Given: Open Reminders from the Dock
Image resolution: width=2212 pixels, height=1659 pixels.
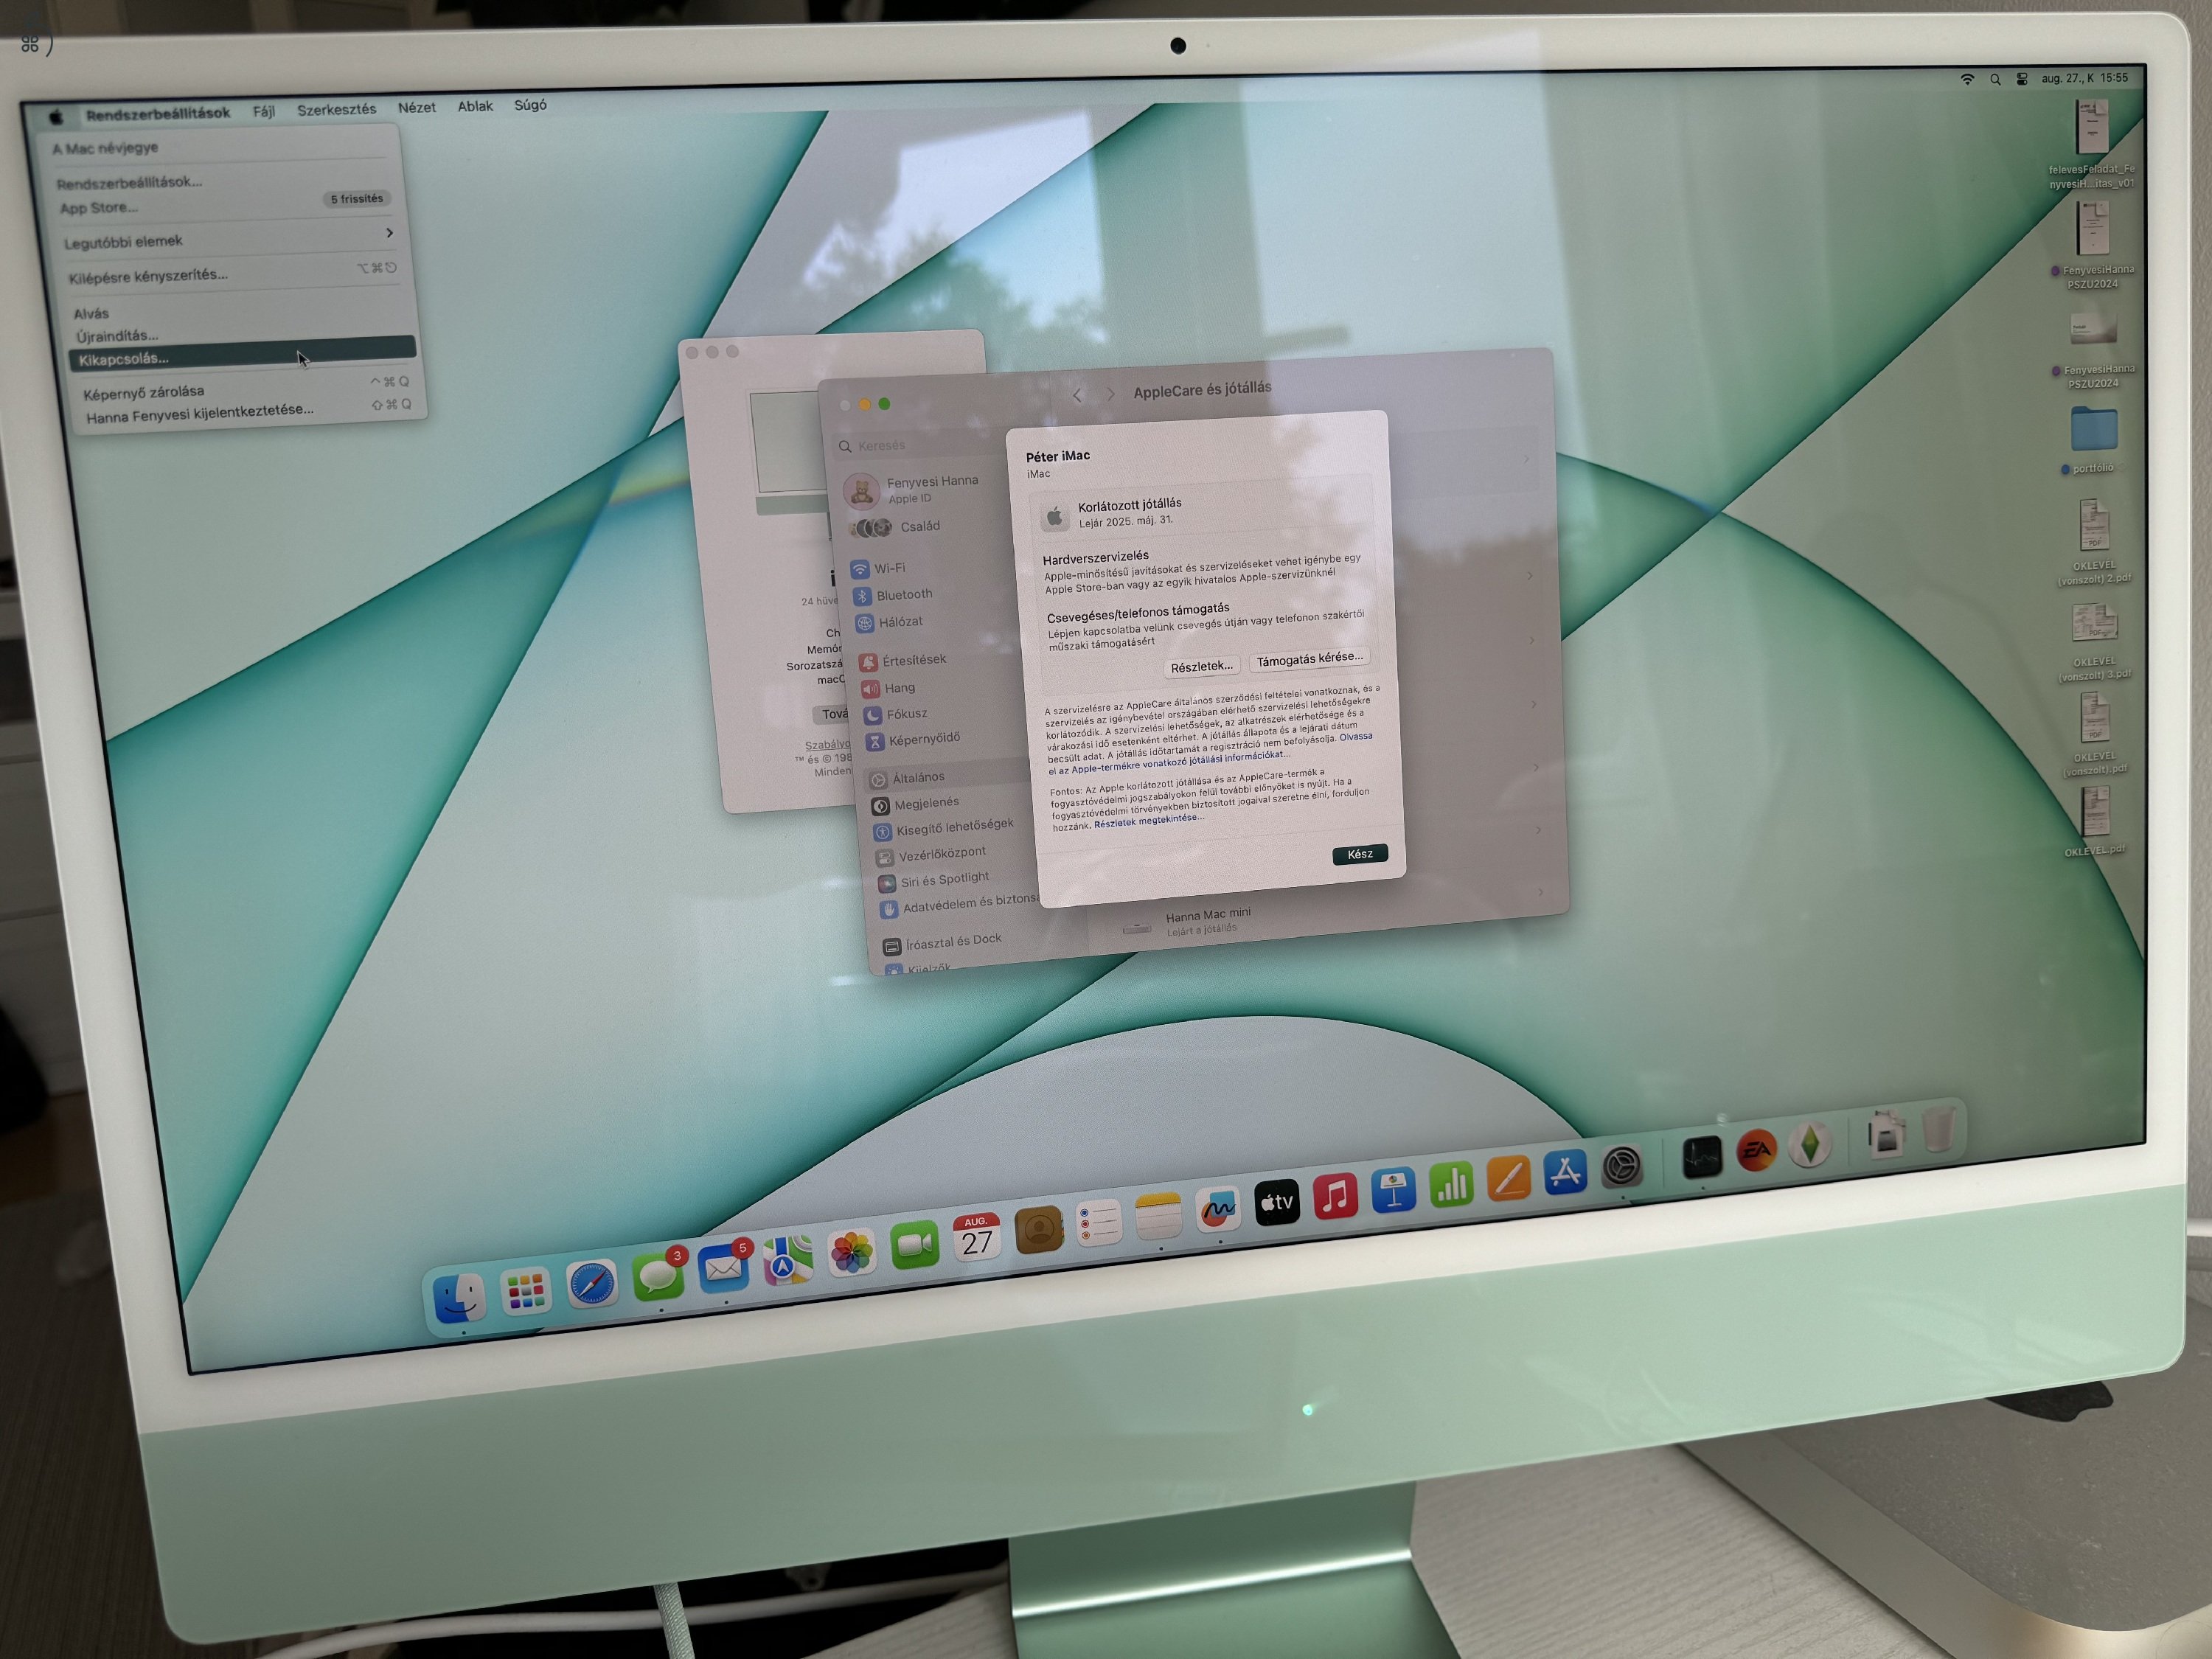Looking at the screenshot, I should 1098,1222.
